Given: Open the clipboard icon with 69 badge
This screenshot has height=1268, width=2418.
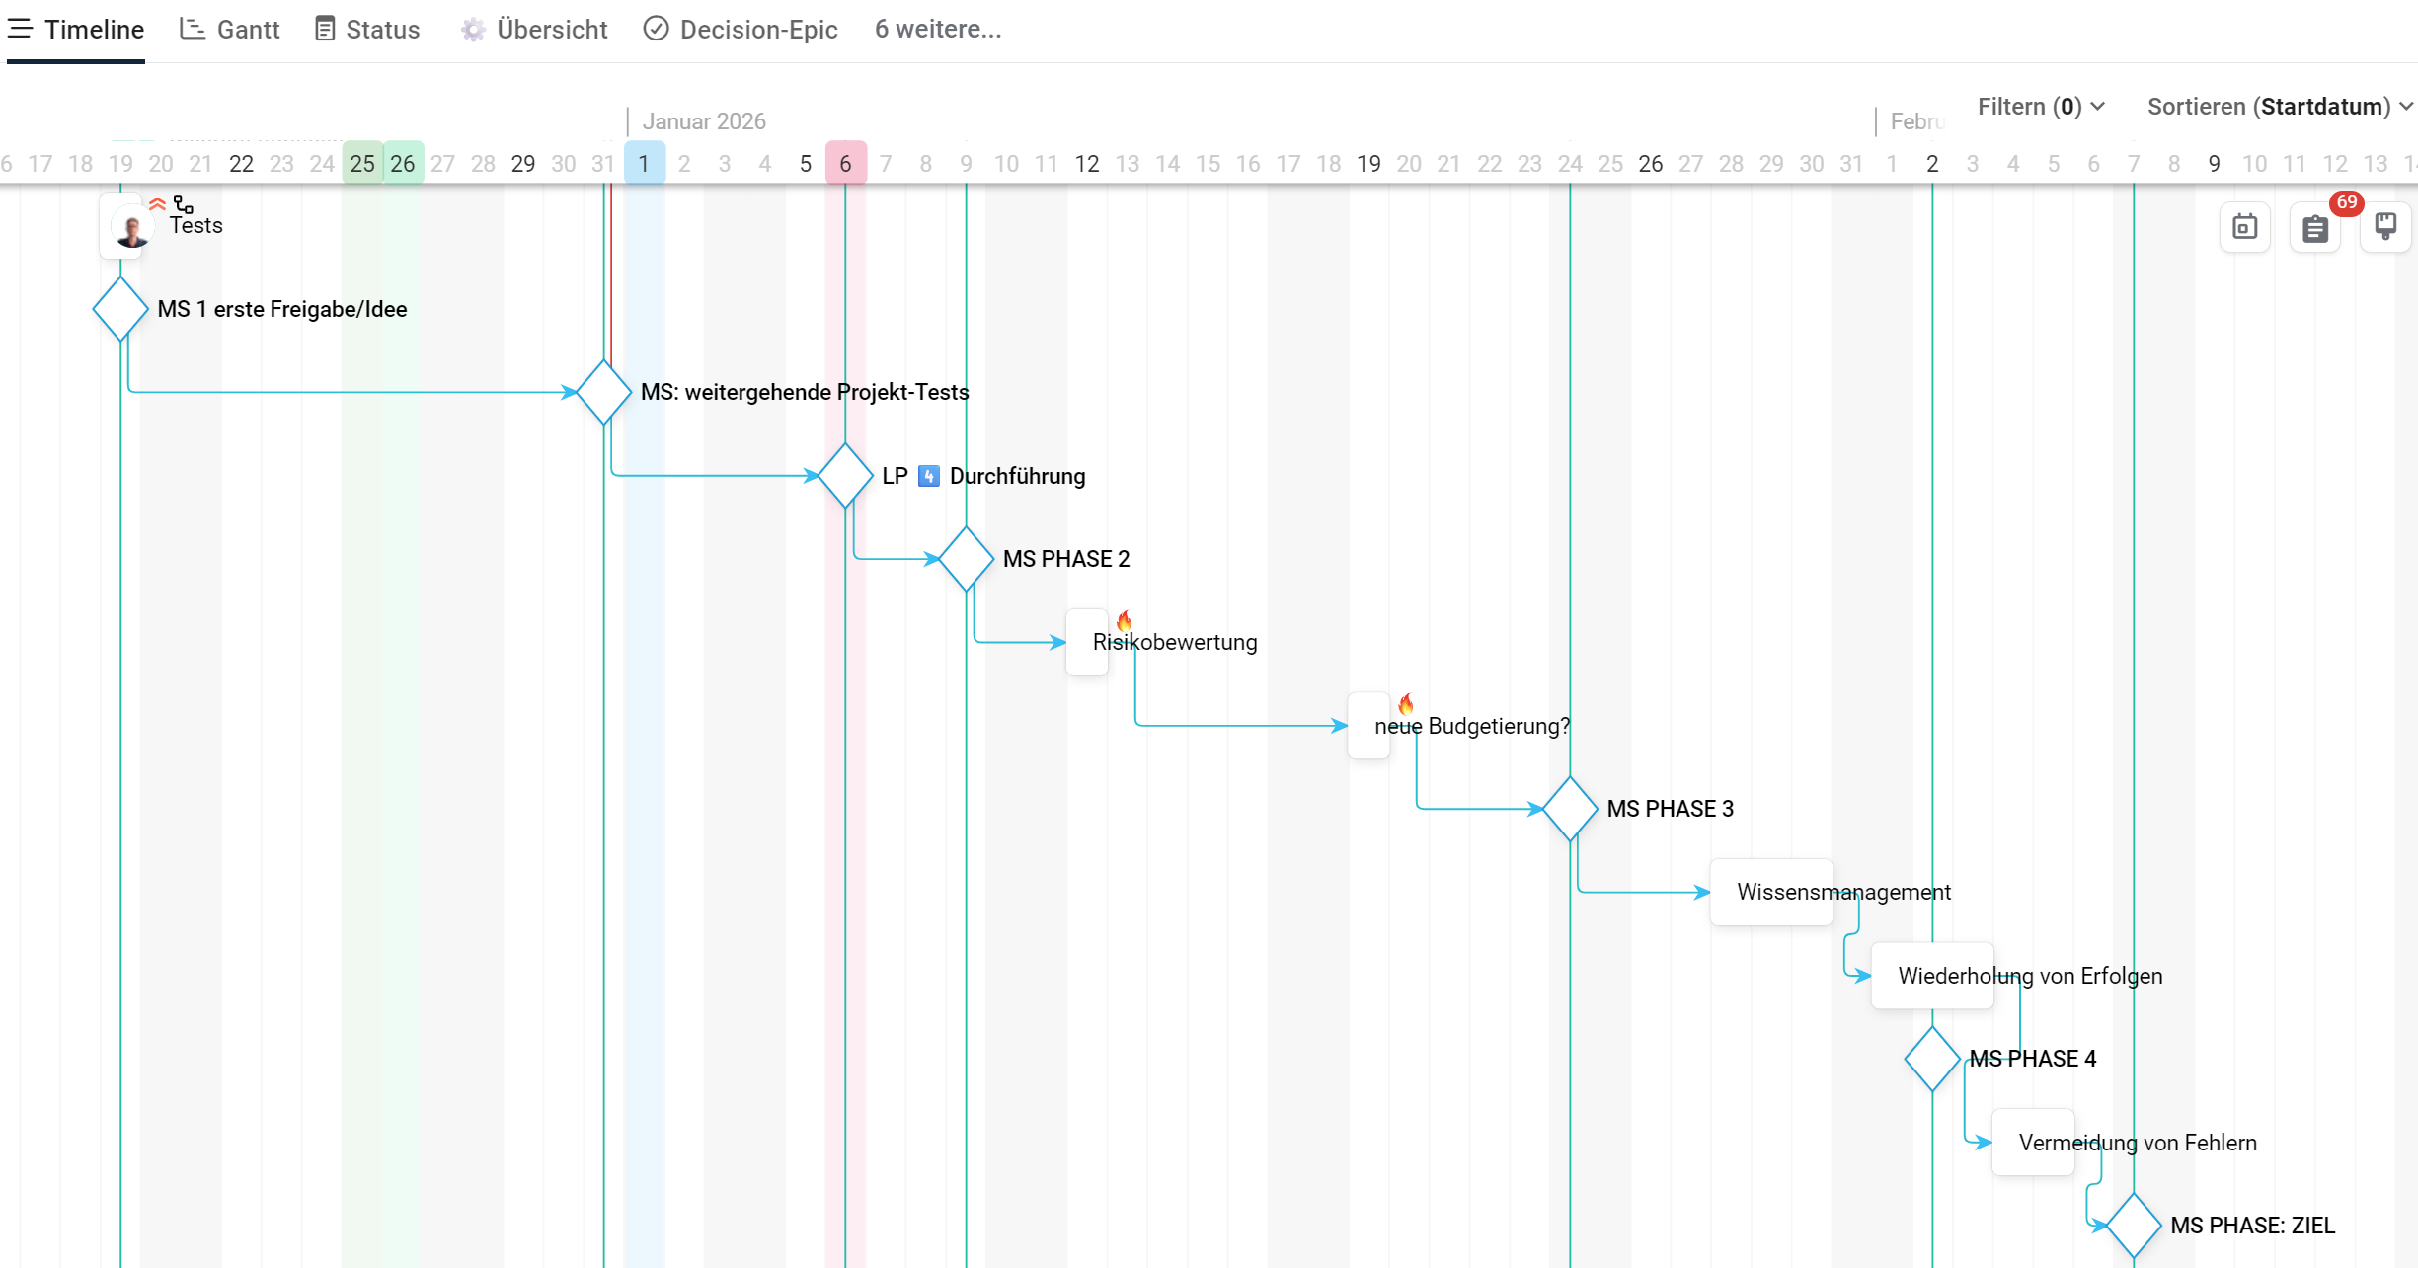Looking at the screenshot, I should tap(2315, 228).
